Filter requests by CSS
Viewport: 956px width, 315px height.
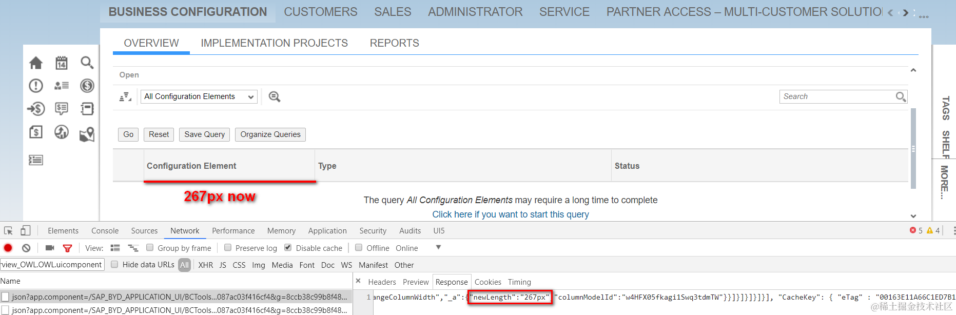pyautogui.click(x=239, y=265)
